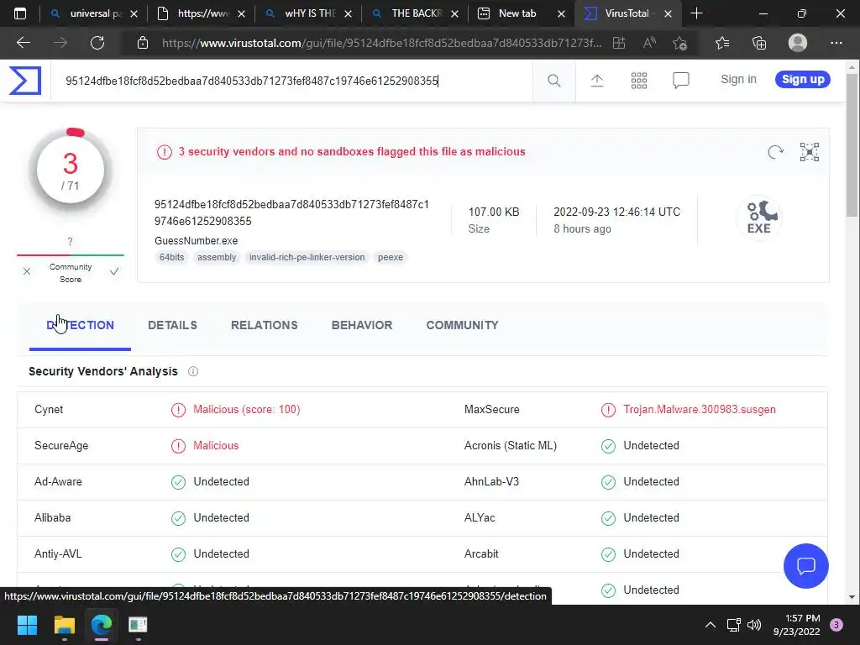Screen dimensions: 860x645
Task: Click the browser back arrow
Action: [x=23, y=43]
